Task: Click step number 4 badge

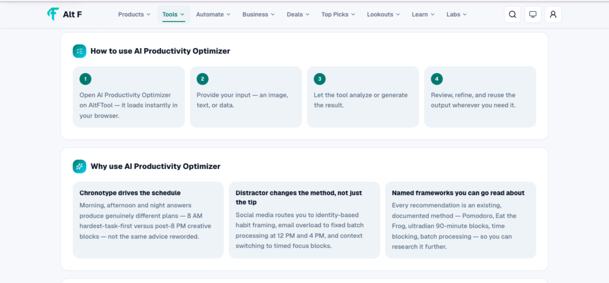Action: tap(437, 79)
